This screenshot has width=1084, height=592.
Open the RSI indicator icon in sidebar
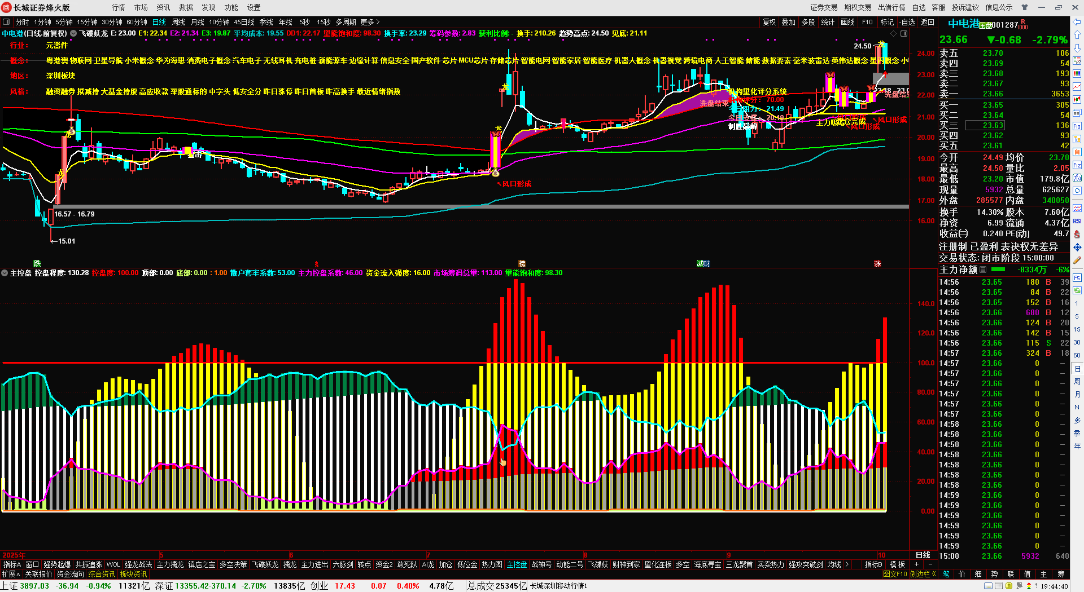(x=1077, y=221)
